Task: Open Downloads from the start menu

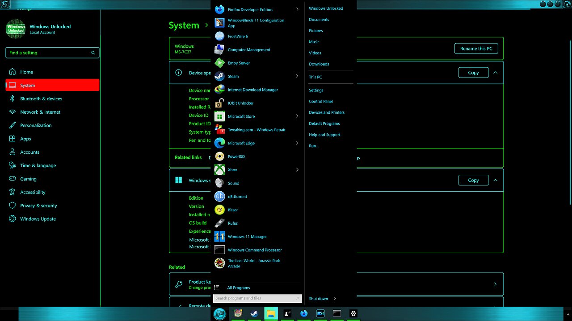Action: pyautogui.click(x=319, y=64)
